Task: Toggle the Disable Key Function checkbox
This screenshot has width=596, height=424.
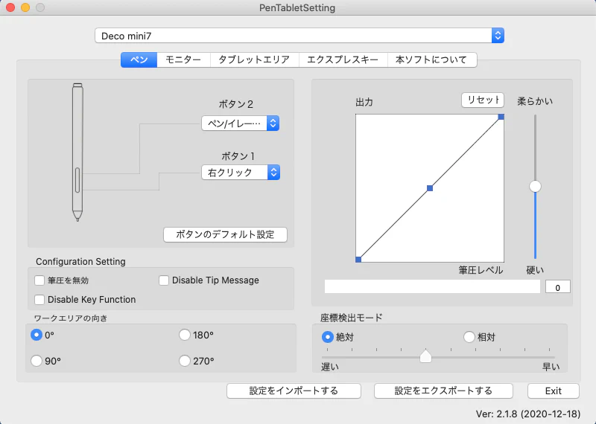Action: pos(39,300)
